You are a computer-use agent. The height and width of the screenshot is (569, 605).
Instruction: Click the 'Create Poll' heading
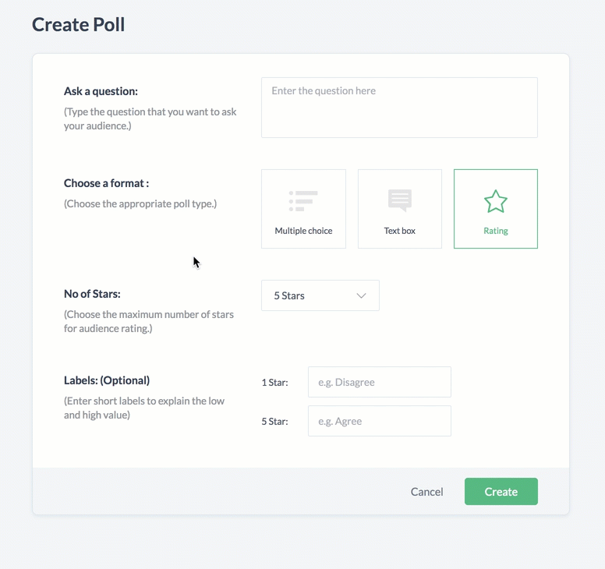(78, 25)
